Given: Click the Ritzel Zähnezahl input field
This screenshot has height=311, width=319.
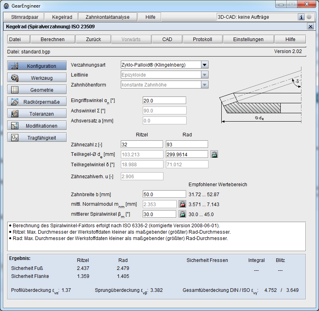Looking at the screenshot, I should pyautogui.click(x=142, y=144).
